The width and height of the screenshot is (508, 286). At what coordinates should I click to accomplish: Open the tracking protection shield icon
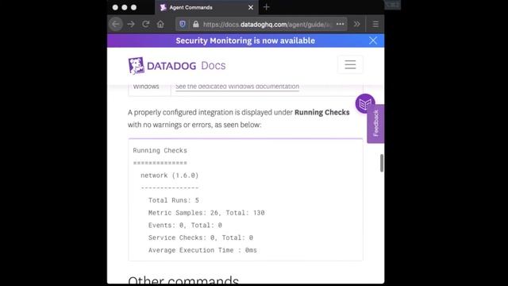click(183, 25)
